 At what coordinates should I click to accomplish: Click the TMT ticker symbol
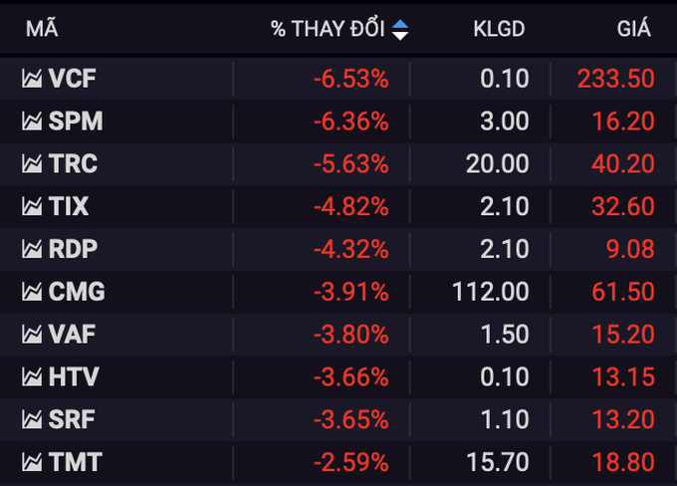75,462
